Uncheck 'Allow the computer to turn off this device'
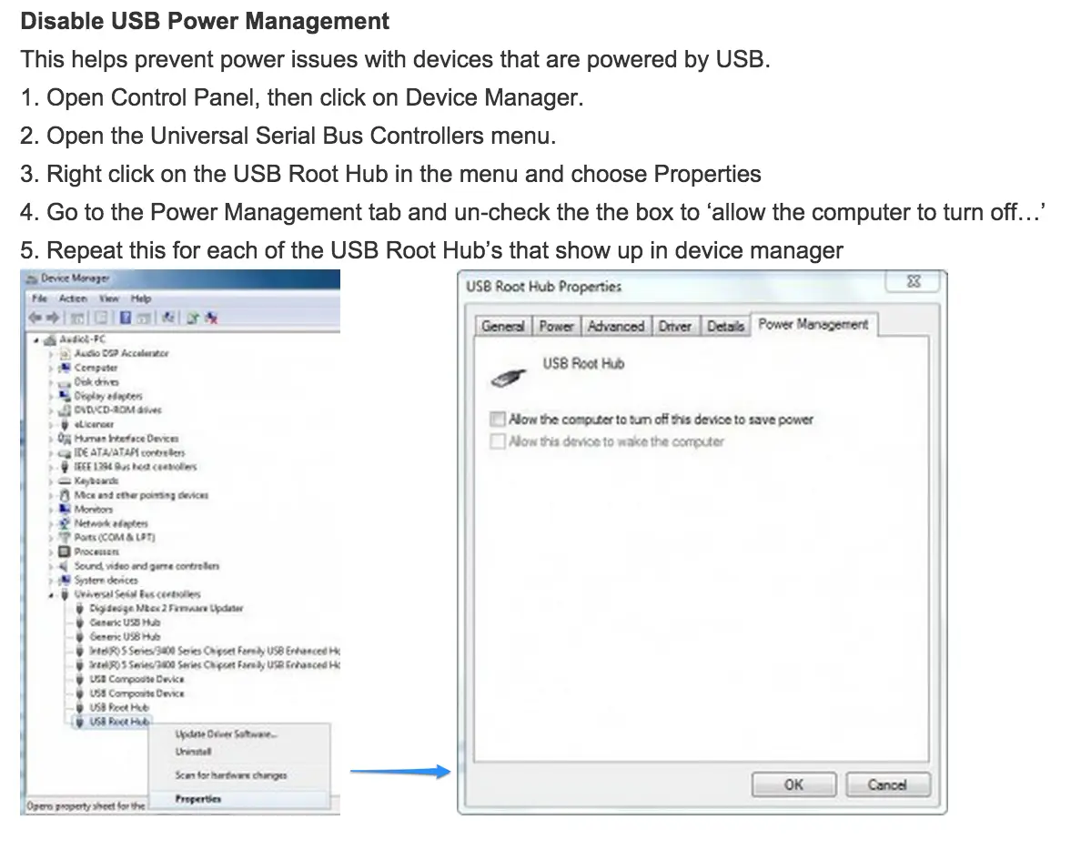The height and width of the screenshot is (850, 1081). [x=498, y=420]
